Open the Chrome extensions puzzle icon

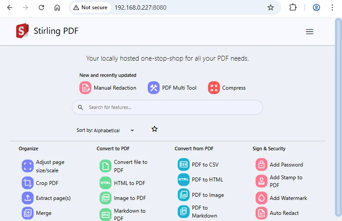[293, 7]
